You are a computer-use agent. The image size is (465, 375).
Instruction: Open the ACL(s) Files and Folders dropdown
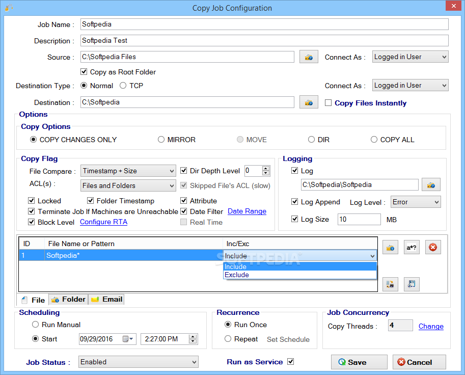pyautogui.click(x=128, y=185)
